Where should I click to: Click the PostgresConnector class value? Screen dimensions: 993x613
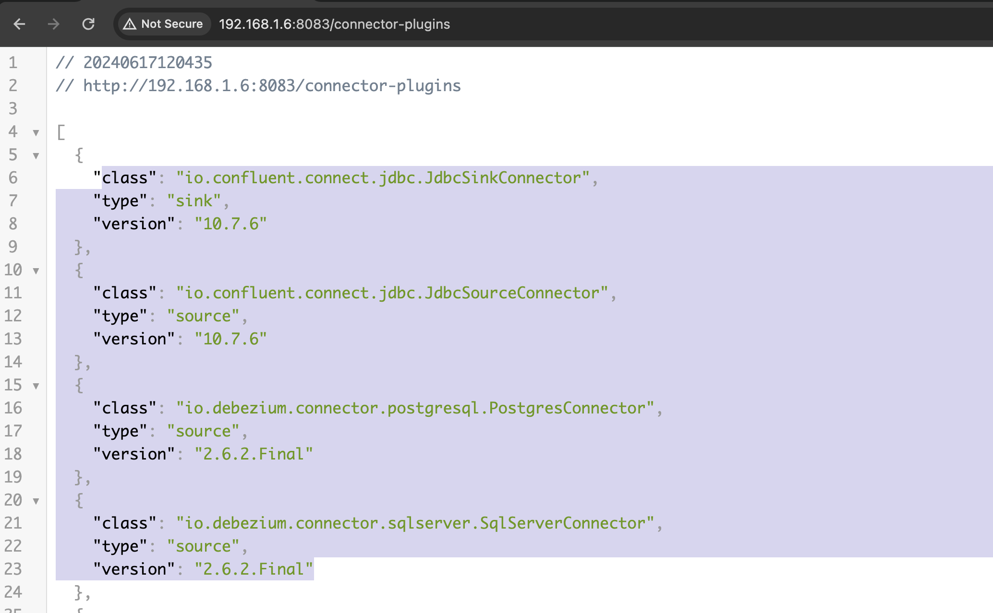pyautogui.click(x=415, y=408)
